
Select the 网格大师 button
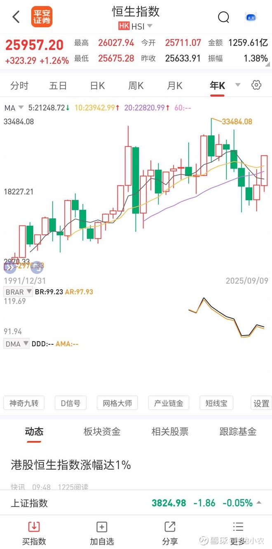pyautogui.click(x=117, y=403)
